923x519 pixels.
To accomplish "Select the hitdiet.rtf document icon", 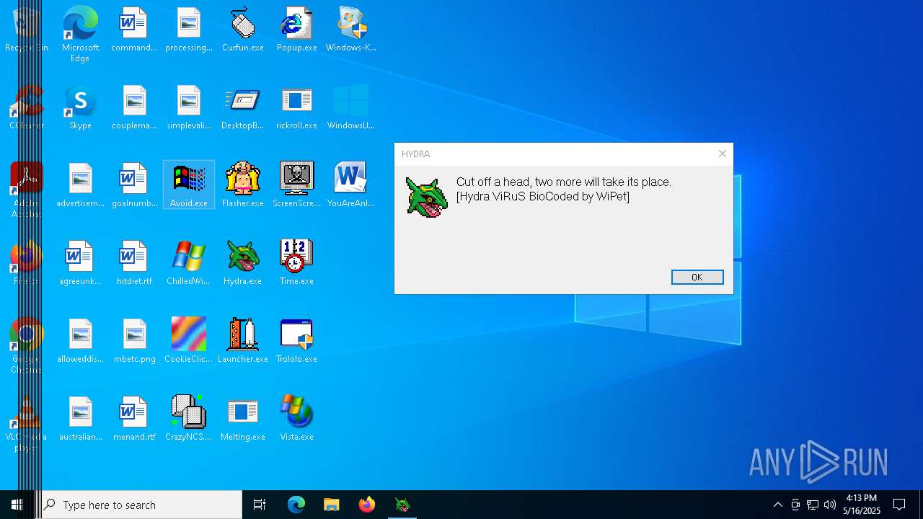I will click(x=134, y=263).
